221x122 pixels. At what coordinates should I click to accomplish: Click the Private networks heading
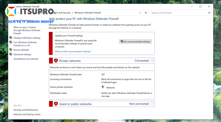(70, 61)
